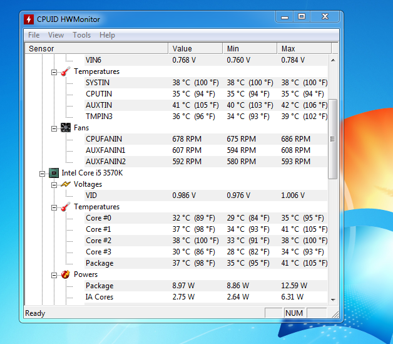This screenshot has height=344, width=393.
Task: Select the AUXTIN temperature row
Action: tap(206, 105)
